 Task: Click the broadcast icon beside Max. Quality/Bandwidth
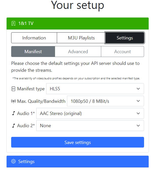click(13, 101)
